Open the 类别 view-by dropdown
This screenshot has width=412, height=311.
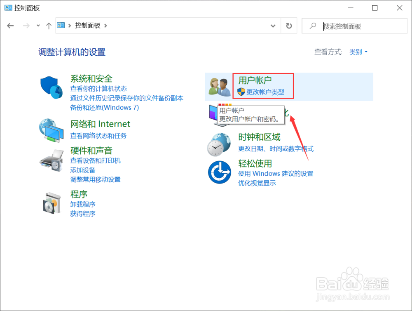[x=358, y=52]
